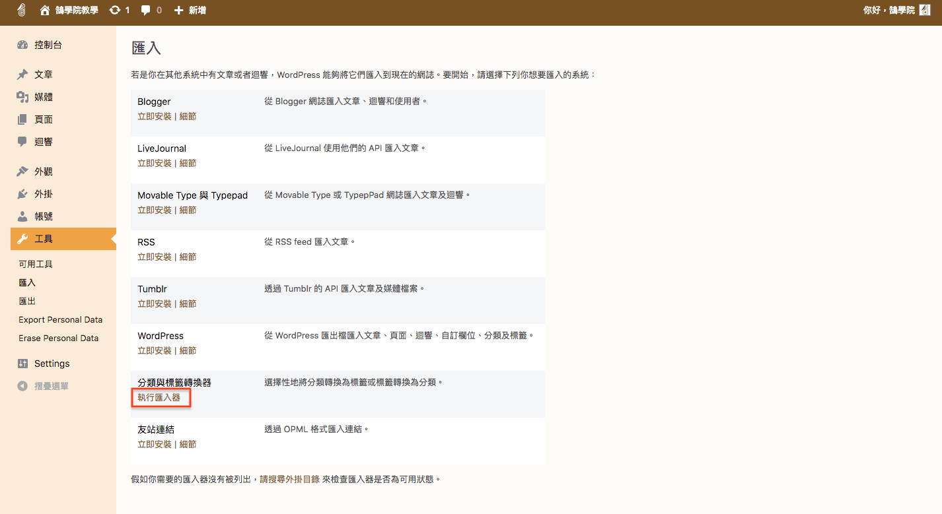
Task: View 細節 for Movable Type 與 Typepad
Action: click(188, 210)
